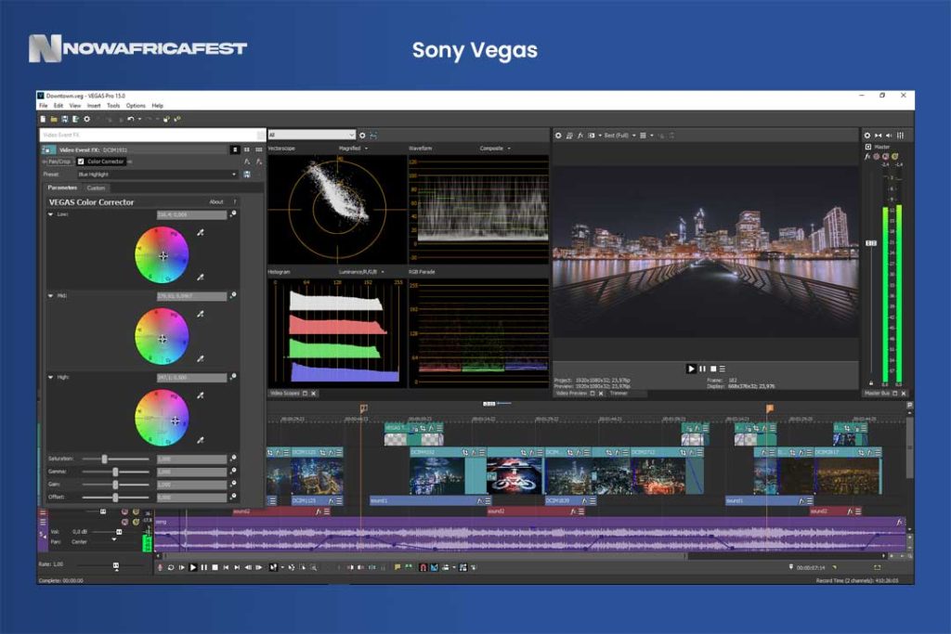Image resolution: width=951 pixels, height=634 pixels.
Task: Collapse the Mid section triangle
Action: coord(50,296)
